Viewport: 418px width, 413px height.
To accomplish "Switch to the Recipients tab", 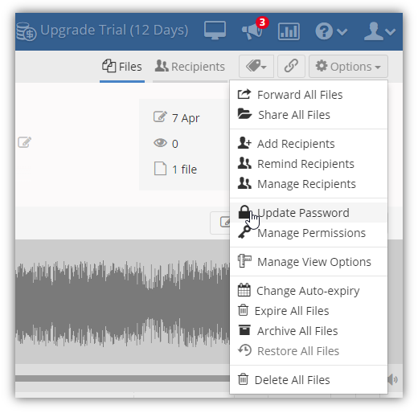I will pos(190,67).
